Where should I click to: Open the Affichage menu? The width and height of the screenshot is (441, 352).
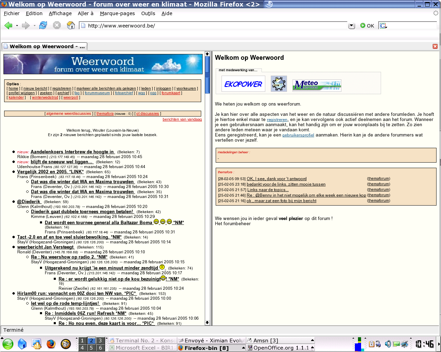click(60, 13)
